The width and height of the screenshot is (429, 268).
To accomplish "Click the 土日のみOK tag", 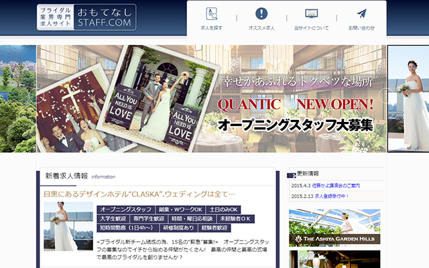I will tap(223, 210).
